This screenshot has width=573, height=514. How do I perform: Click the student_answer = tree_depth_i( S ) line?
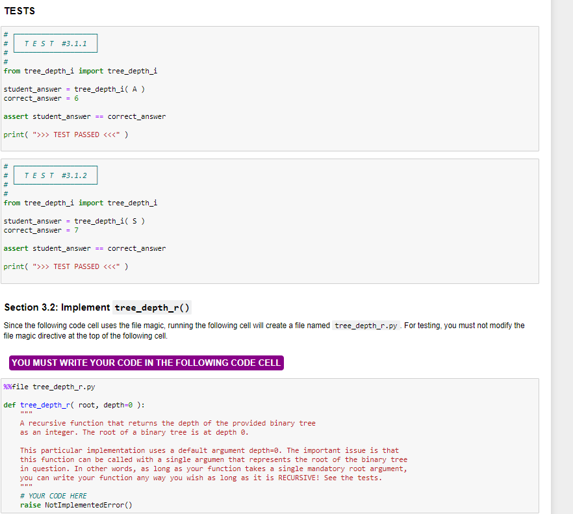[75, 221]
